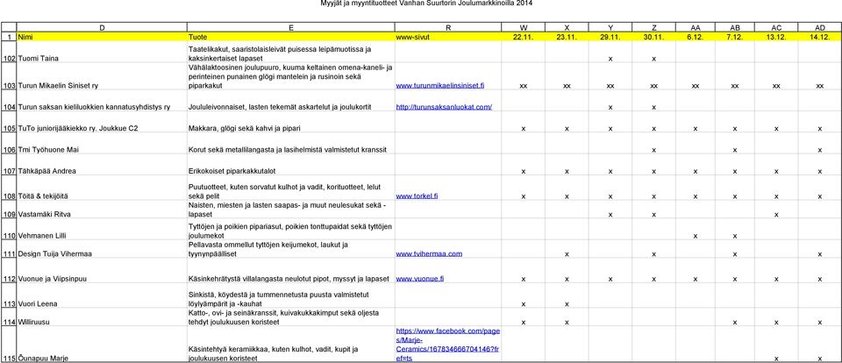
Task: Click the 'Taatelikakut, saaristolaisleivät' product cell
Action: pos(290,53)
